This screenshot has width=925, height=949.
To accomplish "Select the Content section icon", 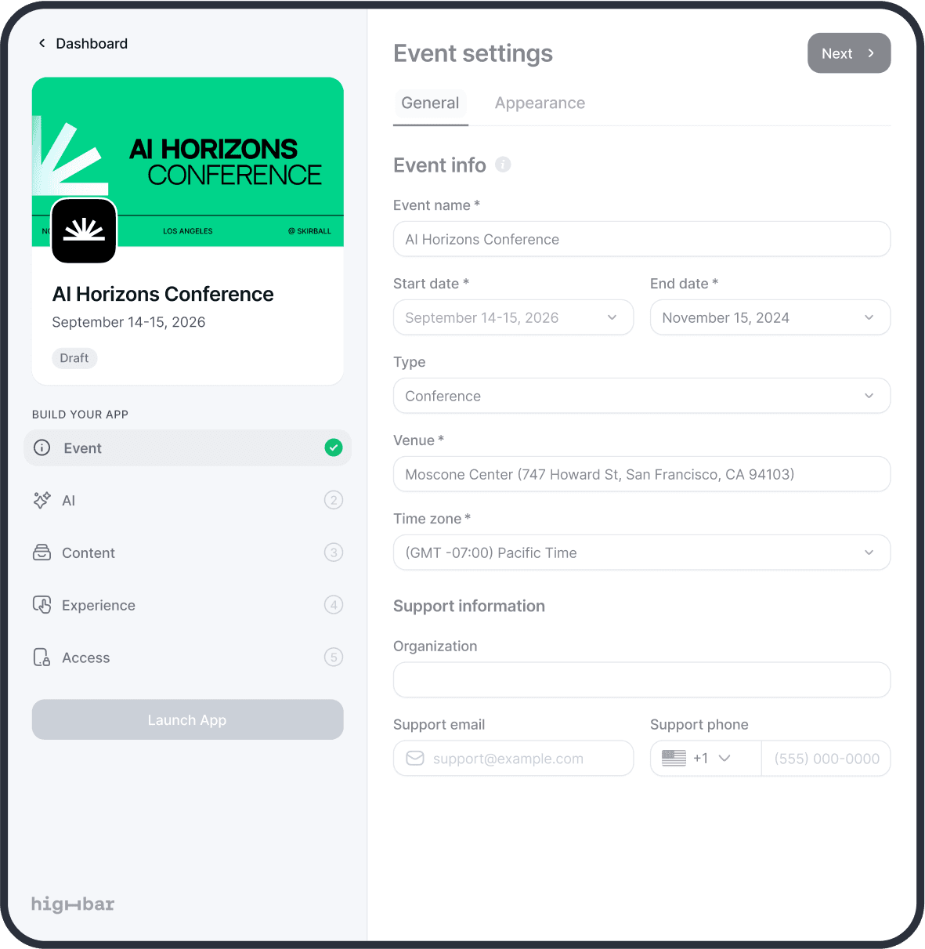I will pos(42,552).
